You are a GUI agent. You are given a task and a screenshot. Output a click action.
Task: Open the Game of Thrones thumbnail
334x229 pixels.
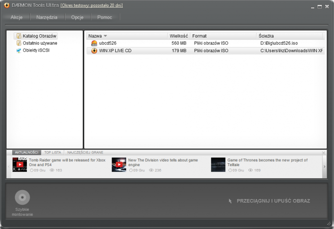[218, 164]
